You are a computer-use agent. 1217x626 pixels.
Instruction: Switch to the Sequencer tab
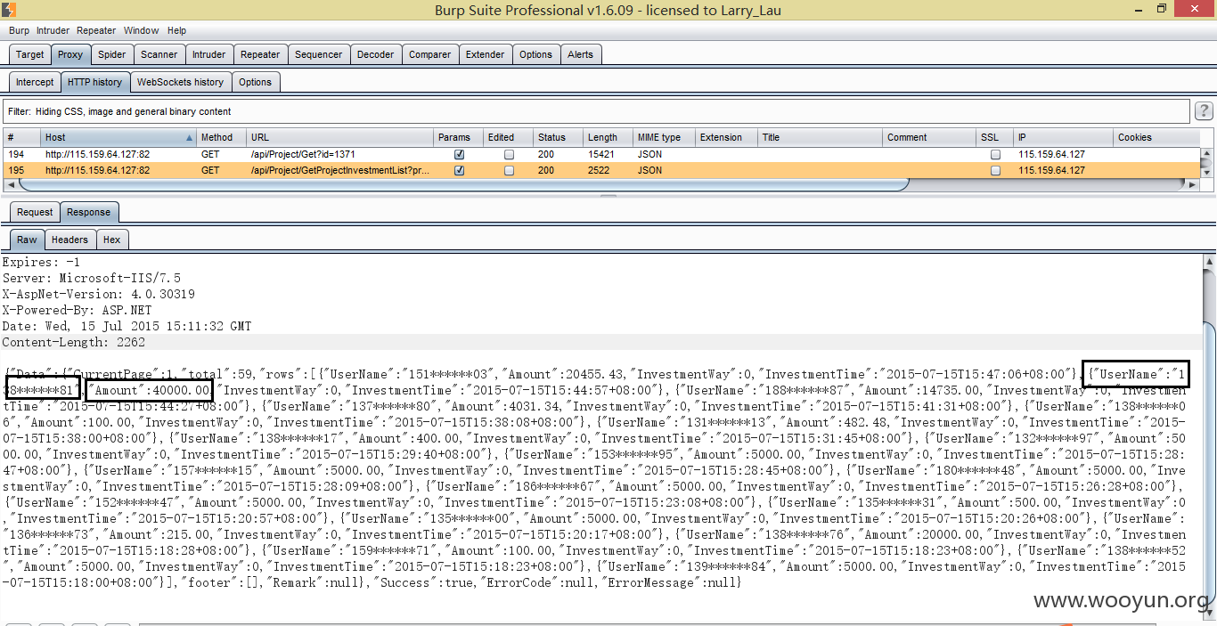pyautogui.click(x=318, y=54)
